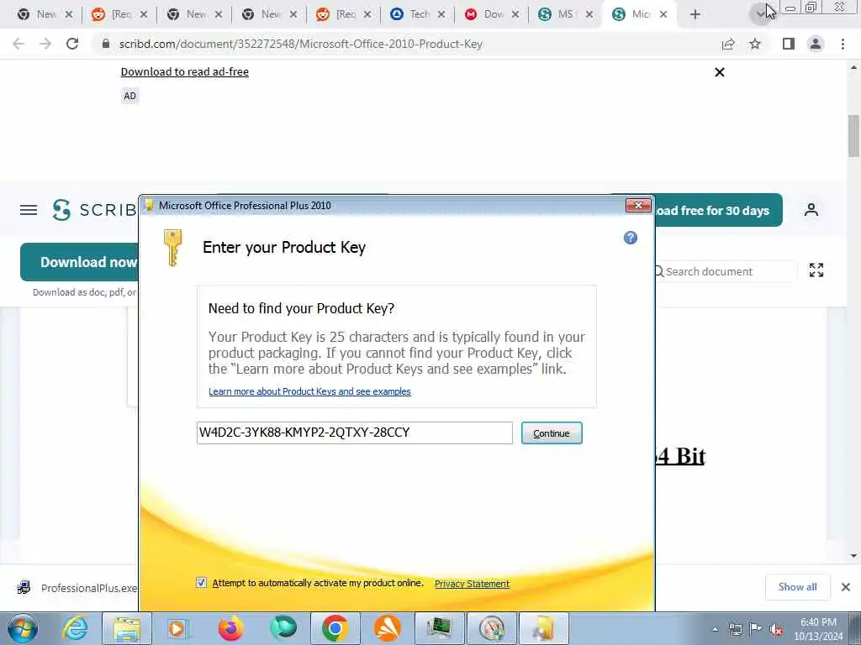861x645 pixels.
Task: Reload the current page
Action: [x=72, y=44]
